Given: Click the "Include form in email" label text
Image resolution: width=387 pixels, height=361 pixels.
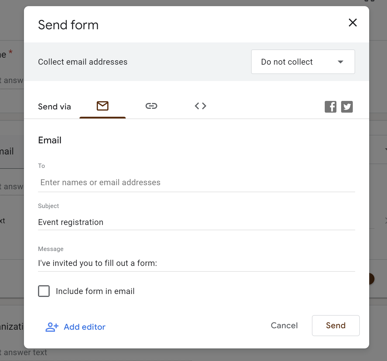Looking at the screenshot, I should point(95,291).
